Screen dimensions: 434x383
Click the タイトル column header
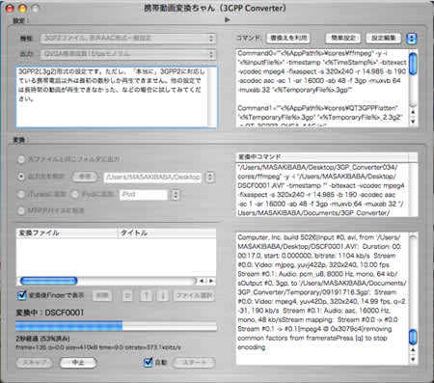(167, 233)
